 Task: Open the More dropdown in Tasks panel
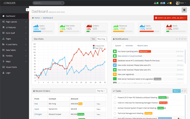coord(177,91)
